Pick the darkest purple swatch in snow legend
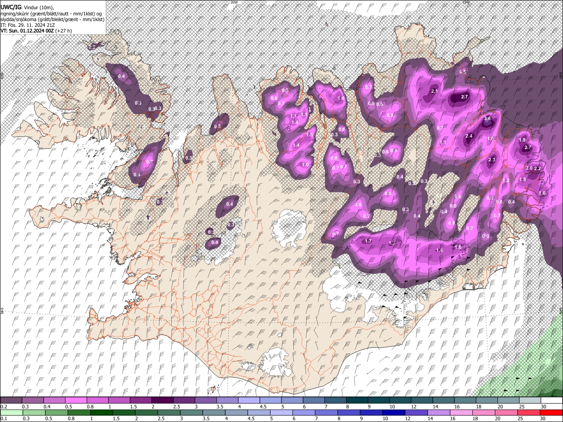 (162, 400)
